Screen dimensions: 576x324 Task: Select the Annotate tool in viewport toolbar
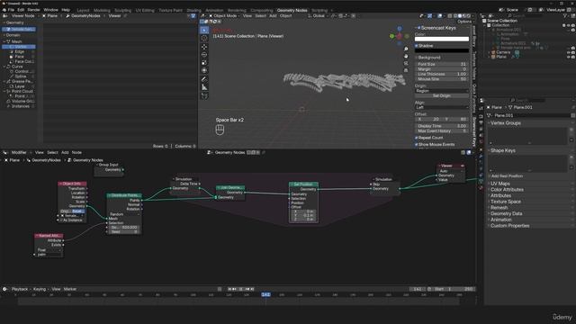(x=204, y=79)
